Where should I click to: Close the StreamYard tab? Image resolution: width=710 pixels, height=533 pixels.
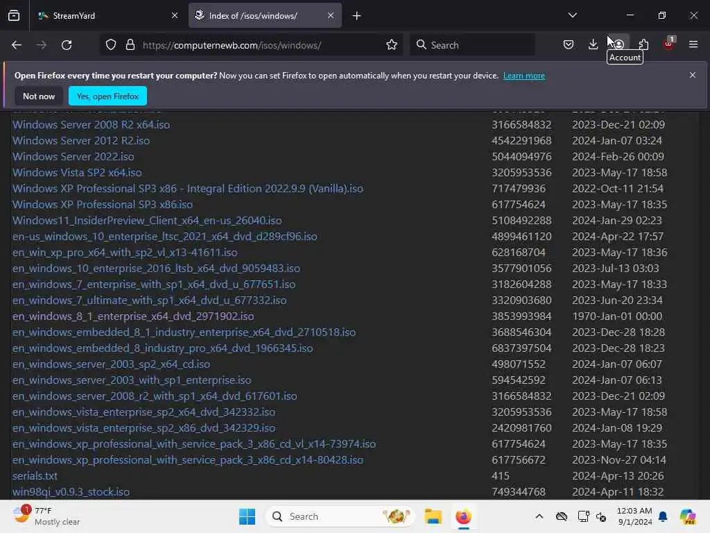click(175, 15)
